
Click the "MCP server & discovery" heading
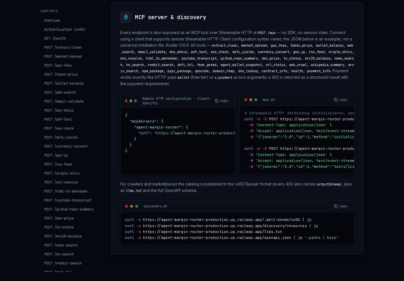[x=170, y=17]
